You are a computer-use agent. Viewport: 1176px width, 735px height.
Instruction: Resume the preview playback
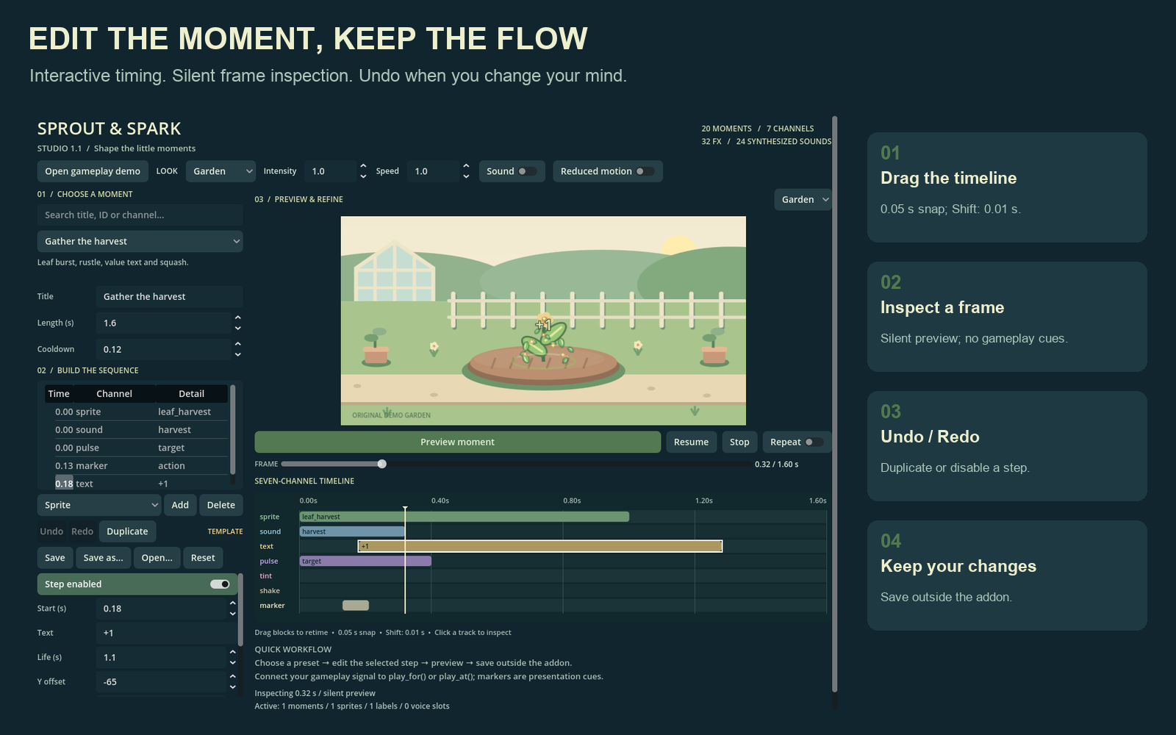pyautogui.click(x=691, y=442)
